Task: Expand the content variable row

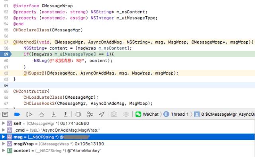Action: tap(3, 150)
